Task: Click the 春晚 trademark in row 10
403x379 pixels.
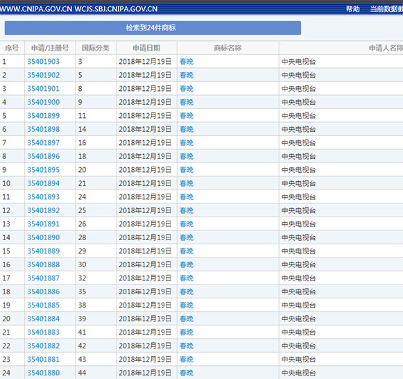Action: (187, 183)
